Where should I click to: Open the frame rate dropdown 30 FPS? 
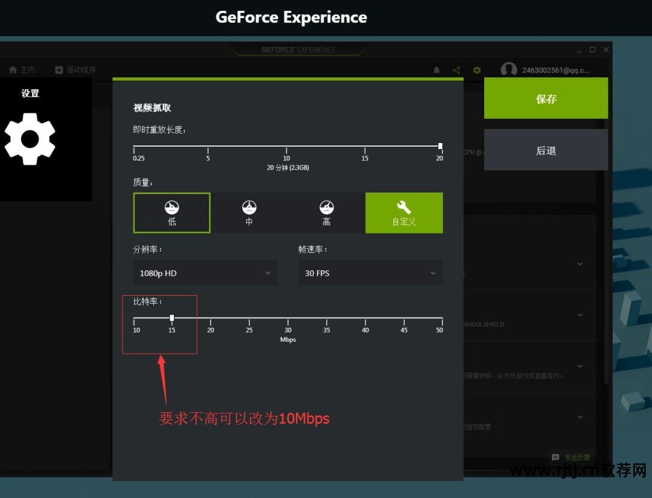371,273
